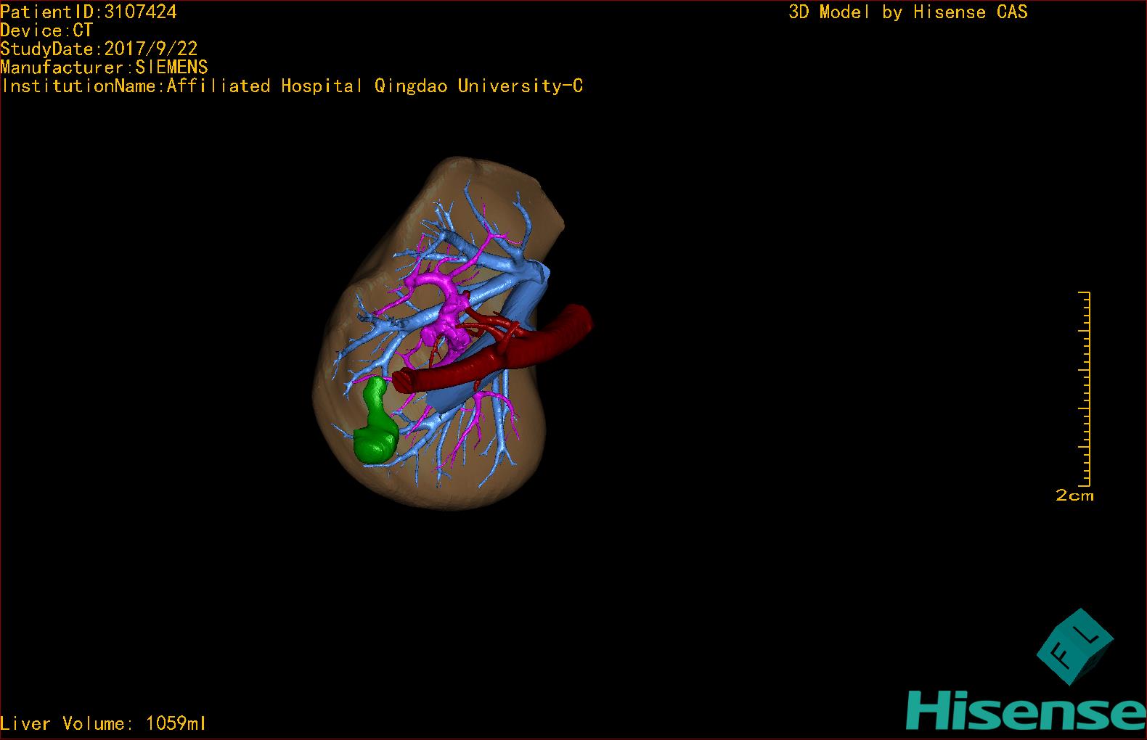This screenshot has width=1147, height=740.
Task: Select the Manufacturer:SIEMENS line
Action: [104, 67]
